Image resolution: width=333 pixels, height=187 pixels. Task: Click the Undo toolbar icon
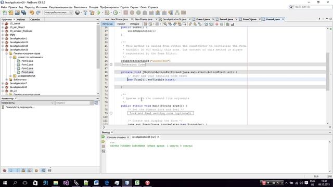coord(32,12)
